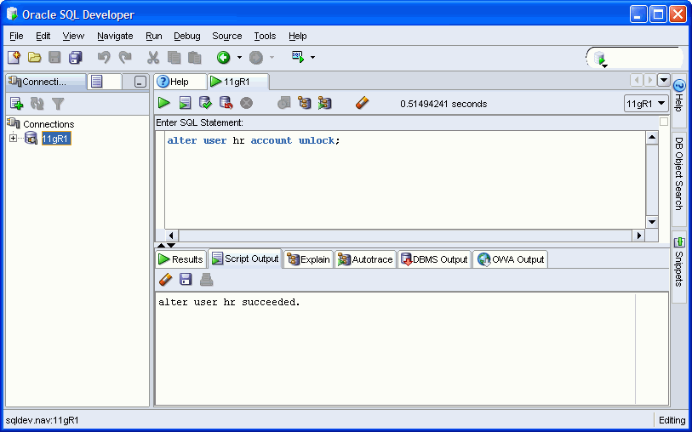Click the Commit icon in the worksheet toolbar
The height and width of the screenshot is (432, 692).
(x=205, y=103)
